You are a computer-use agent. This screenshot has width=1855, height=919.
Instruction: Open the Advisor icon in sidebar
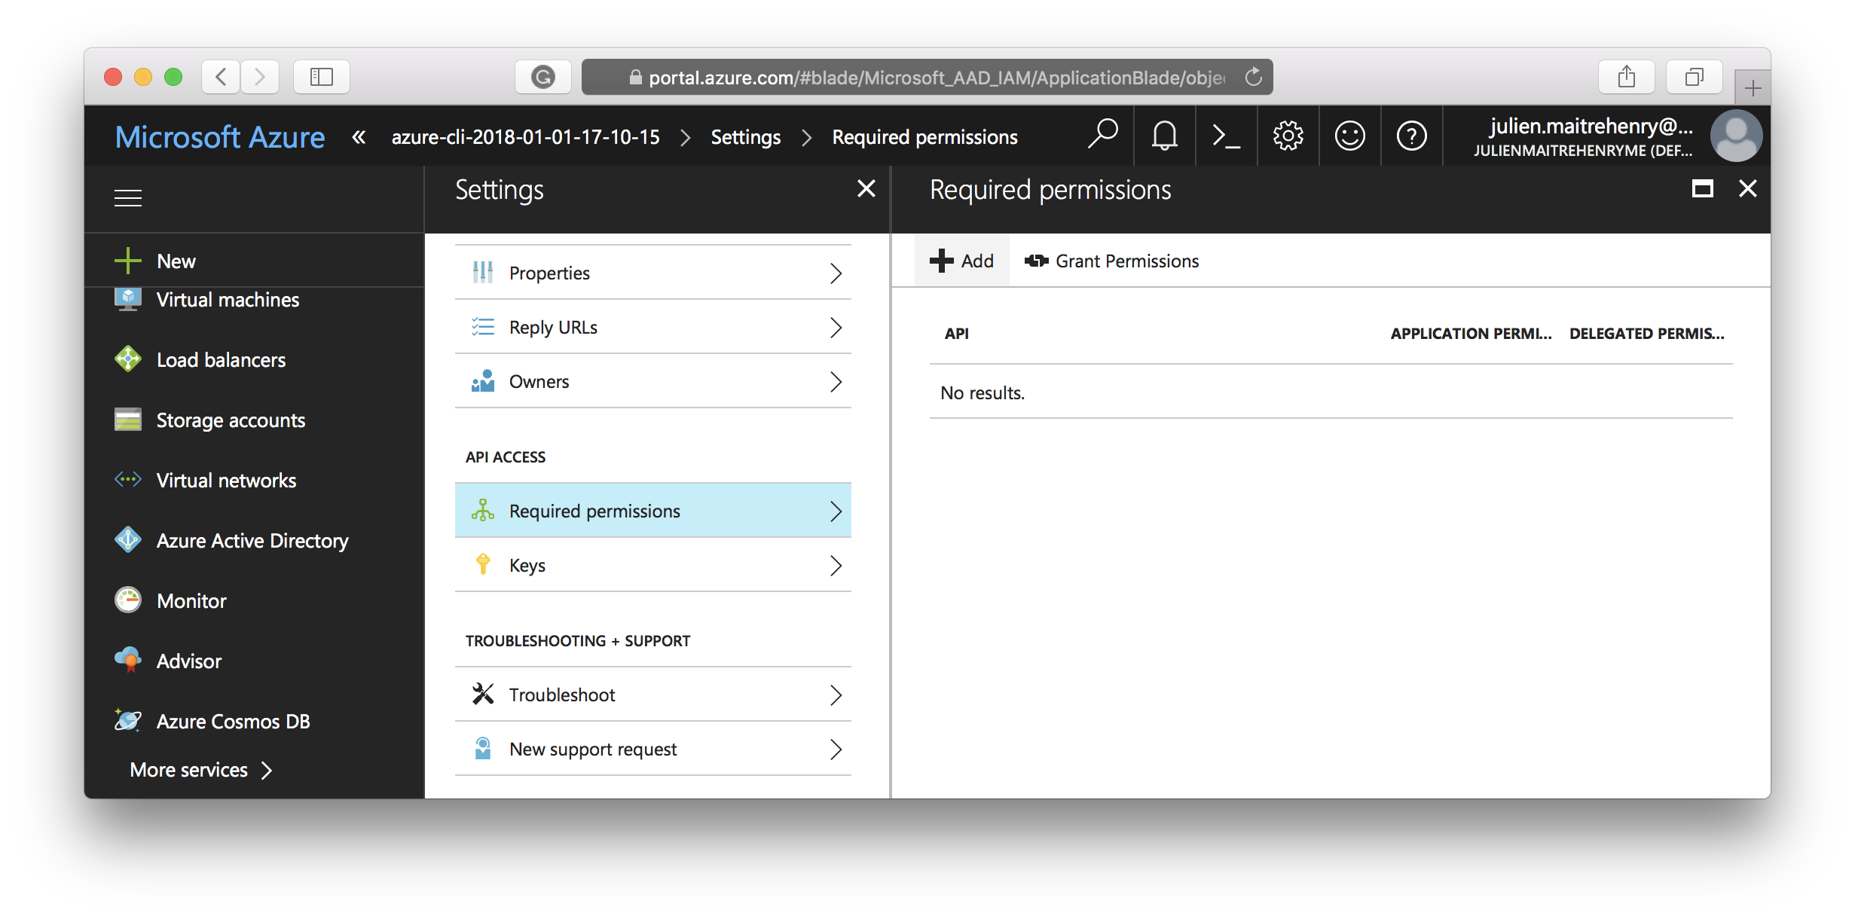(x=127, y=661)
